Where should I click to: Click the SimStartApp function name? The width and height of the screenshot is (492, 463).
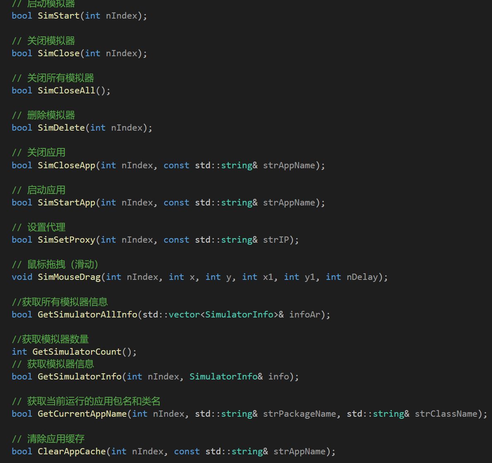[67, 203]
